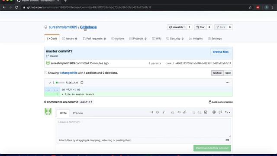Screen dimensions: 277x156
Task: Click the fork count 0
Action: pos(230,27)
